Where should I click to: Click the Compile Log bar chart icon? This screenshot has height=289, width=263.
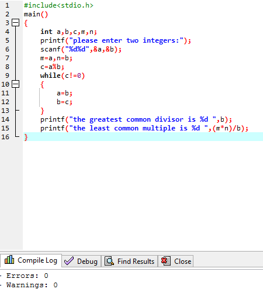coord(9,260)
